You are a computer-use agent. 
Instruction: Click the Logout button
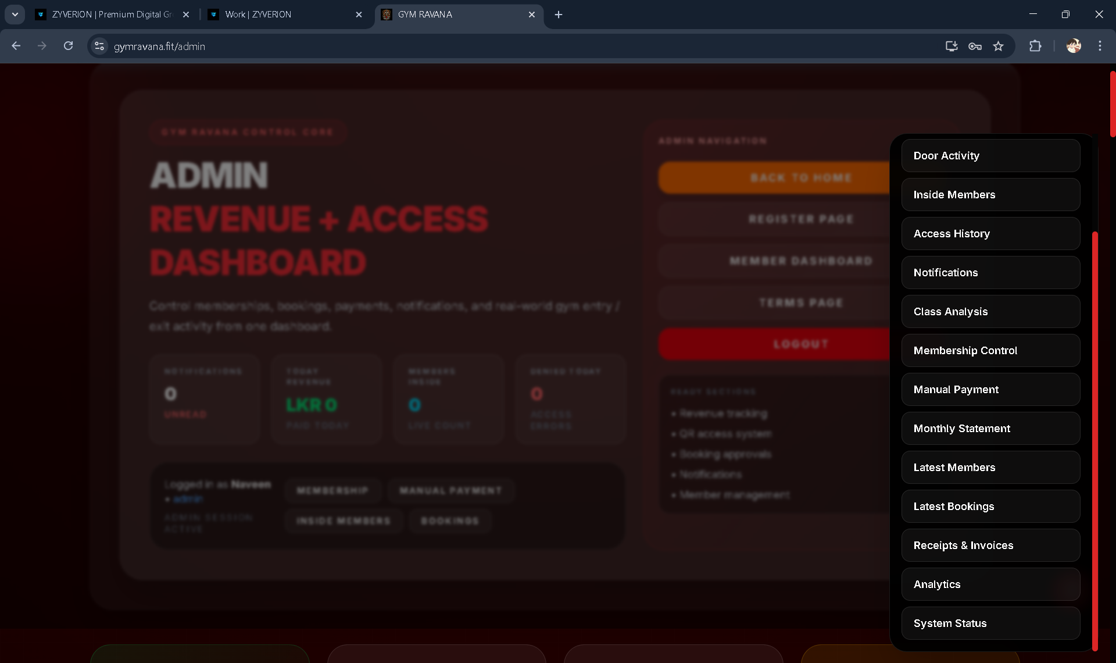[x=801, y=343]
